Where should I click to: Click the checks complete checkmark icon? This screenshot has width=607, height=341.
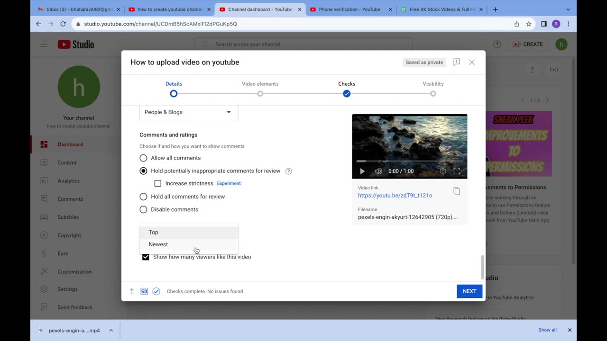[156, 291]
